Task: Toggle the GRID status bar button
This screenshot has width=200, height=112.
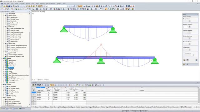Action: [128, 111]
